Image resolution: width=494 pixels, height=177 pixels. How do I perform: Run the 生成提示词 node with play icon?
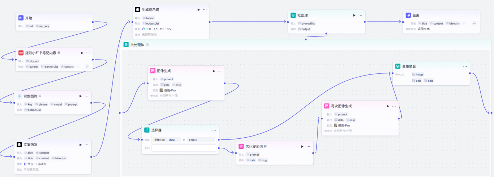(x=198, y=10)
